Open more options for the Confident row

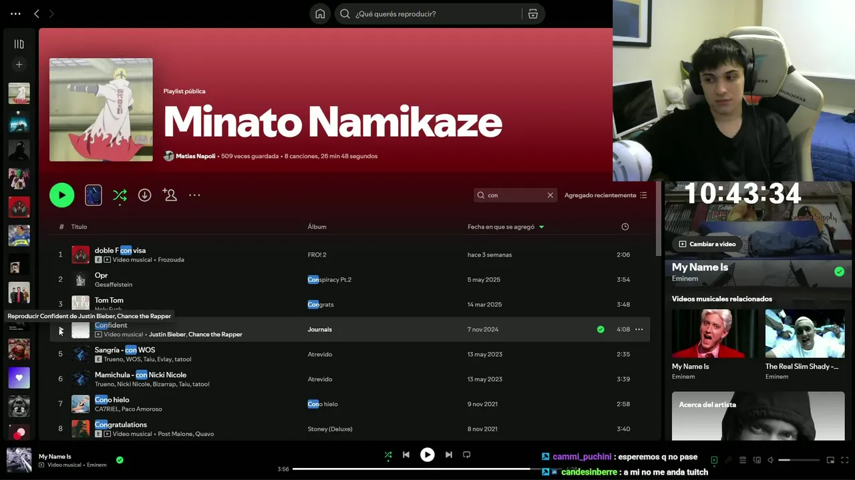[x=639, y=329]
